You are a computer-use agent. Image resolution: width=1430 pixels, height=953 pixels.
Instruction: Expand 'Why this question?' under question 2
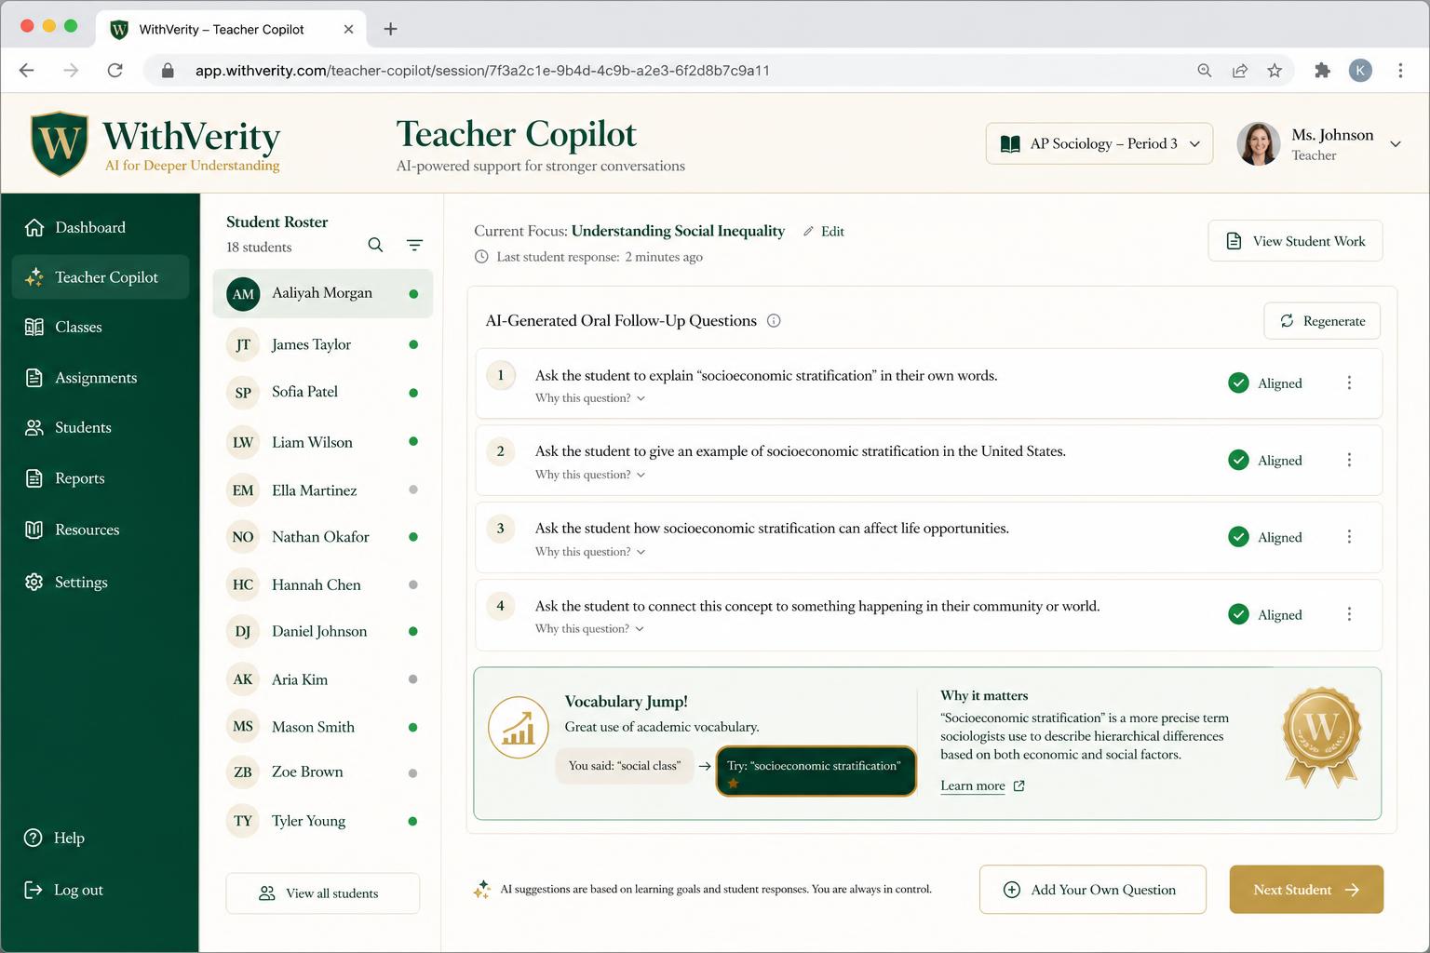(590, 475)
